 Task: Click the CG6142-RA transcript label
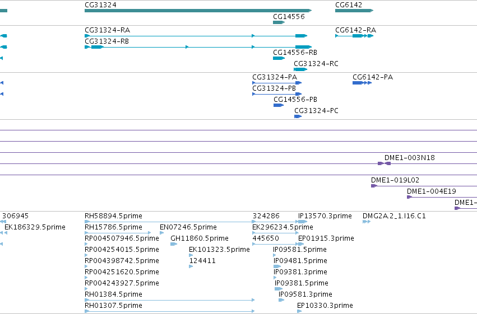pos(355,30)
